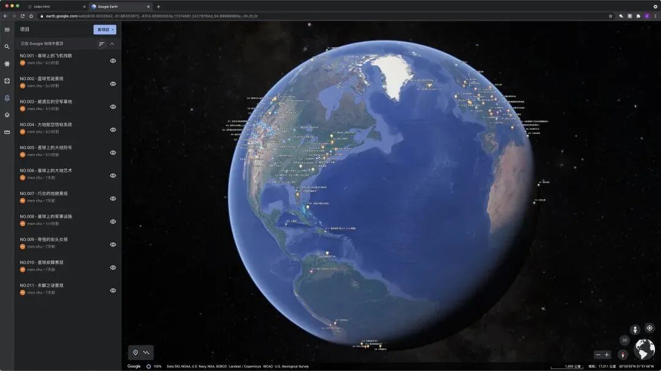Select the Google Earth browser tab
Screen dimensions: 661x371
point(120,7)
